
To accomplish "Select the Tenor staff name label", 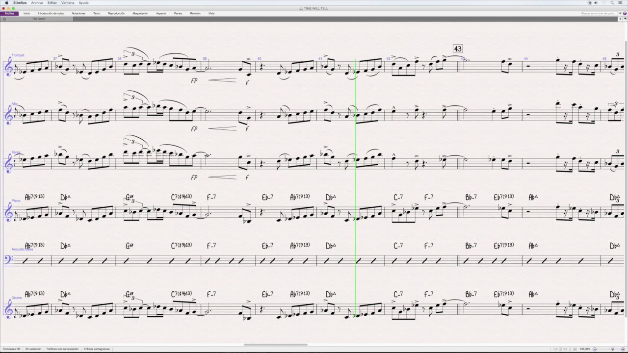I will [x=16, y=152].
